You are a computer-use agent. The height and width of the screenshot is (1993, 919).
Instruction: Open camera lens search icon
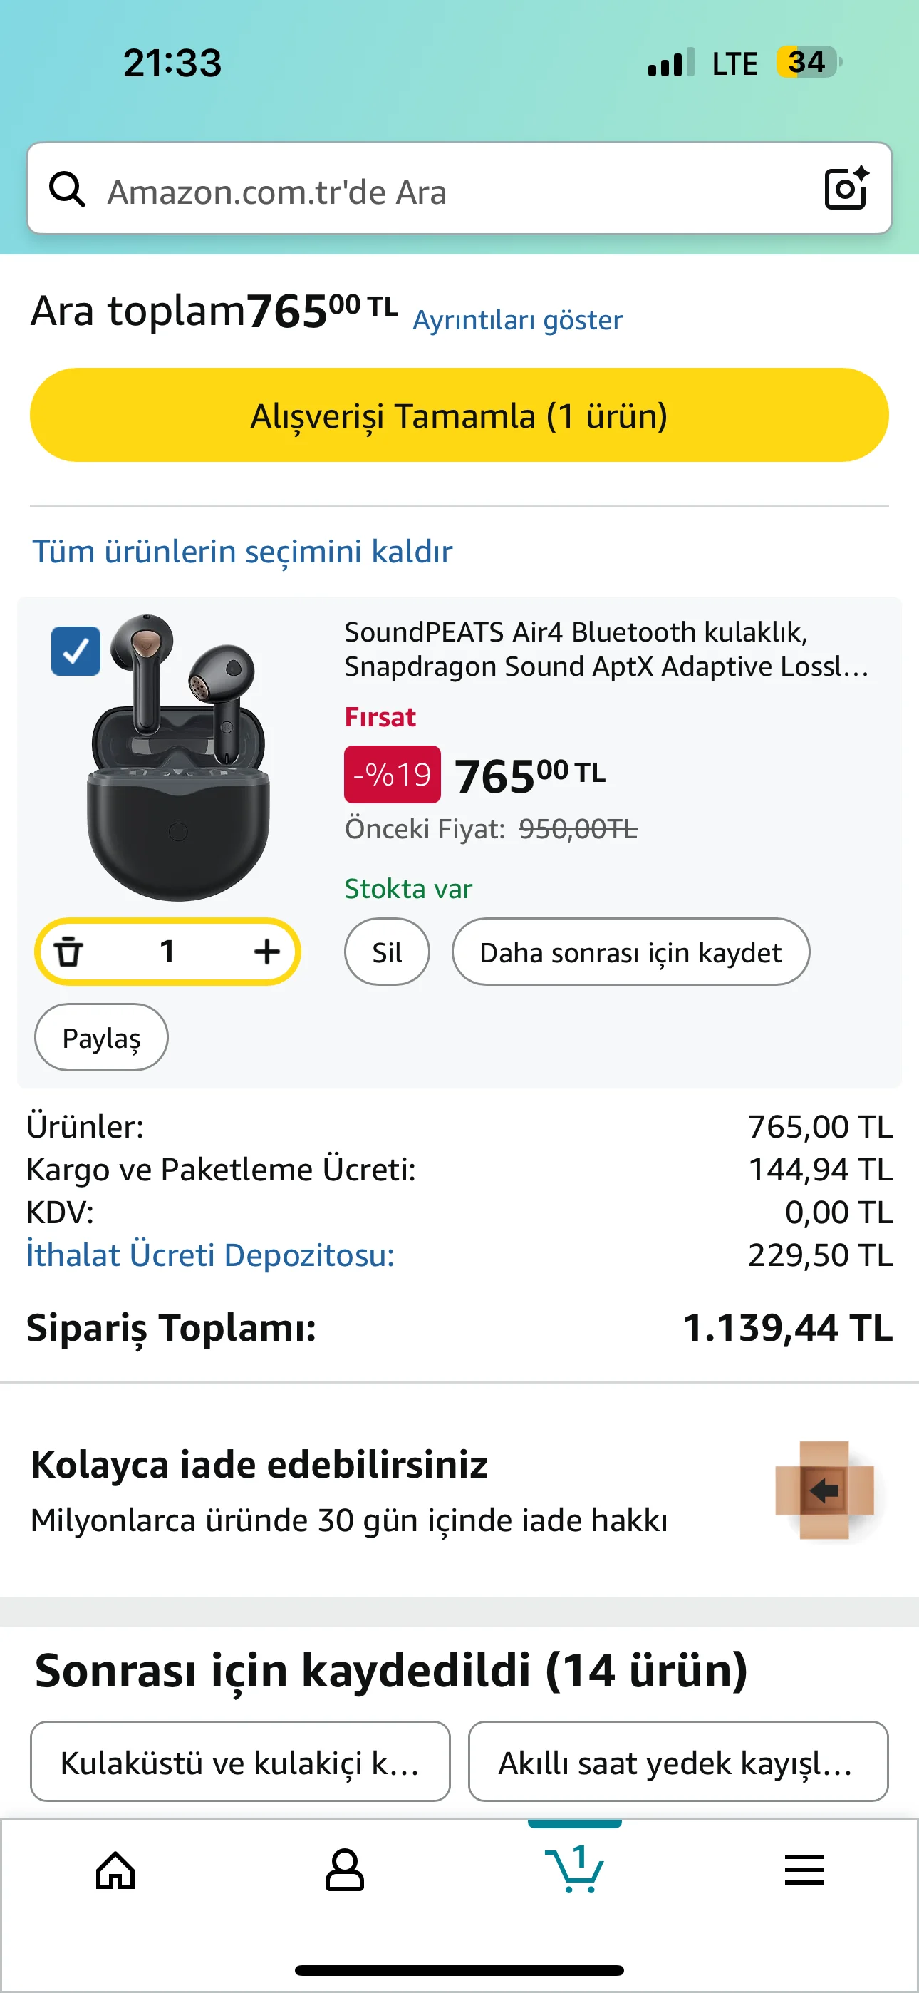pyautogui.click(x=846, y=189)
